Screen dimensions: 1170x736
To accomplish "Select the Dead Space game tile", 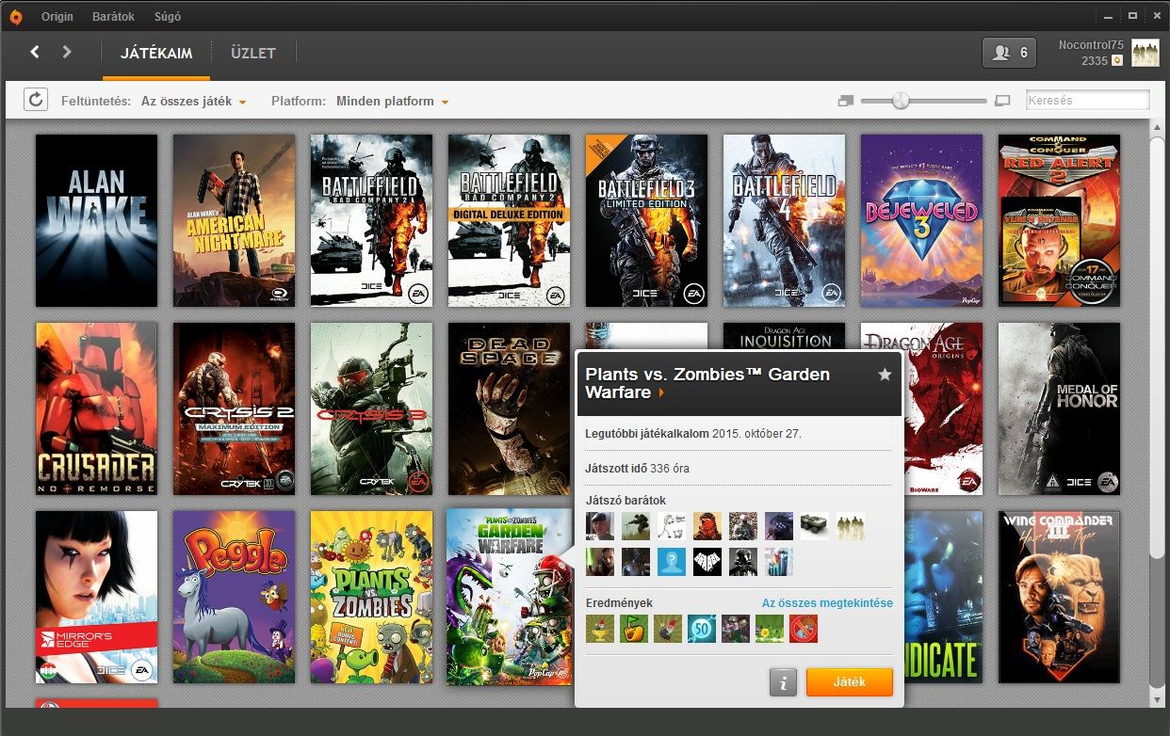I will tap(510, 408).
